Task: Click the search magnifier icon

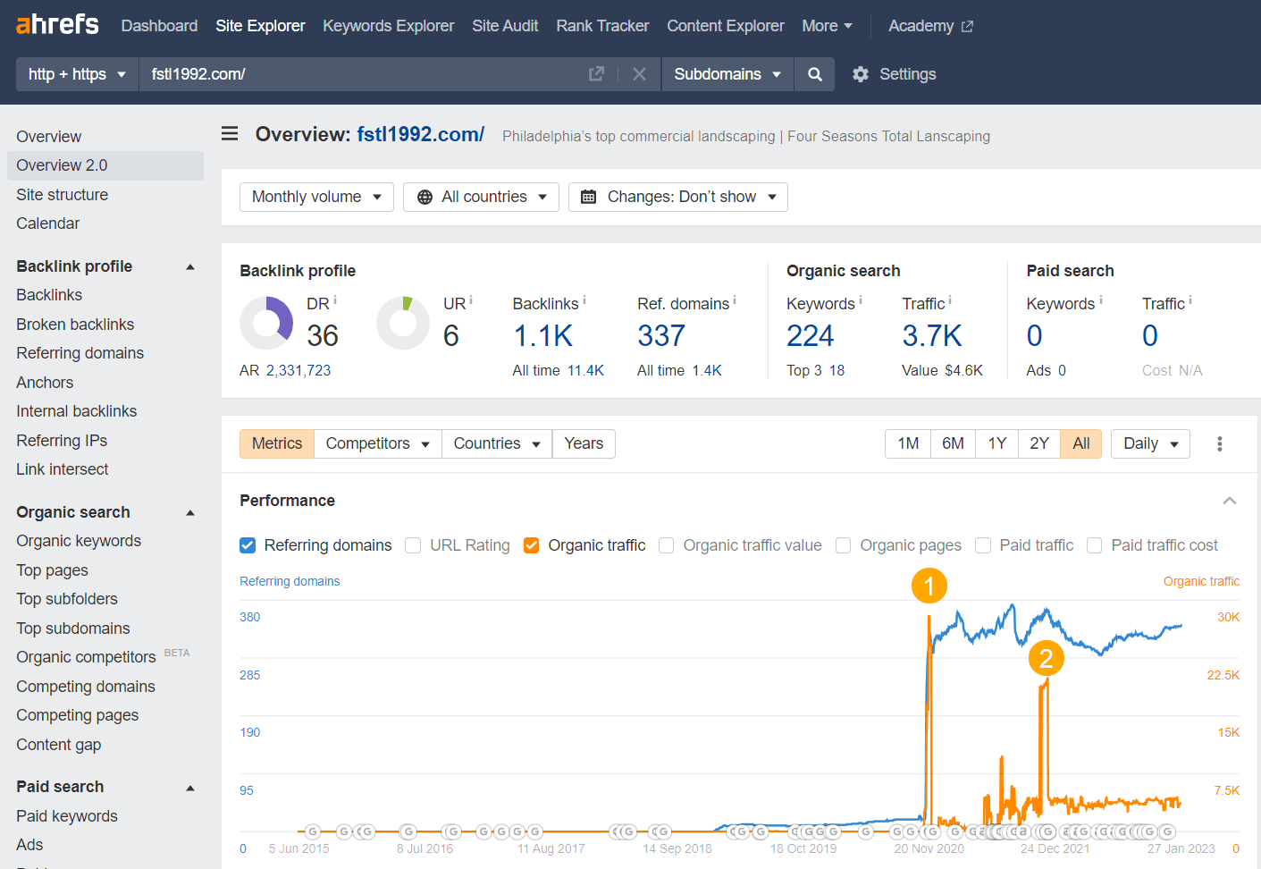Action: coord(813,74)
